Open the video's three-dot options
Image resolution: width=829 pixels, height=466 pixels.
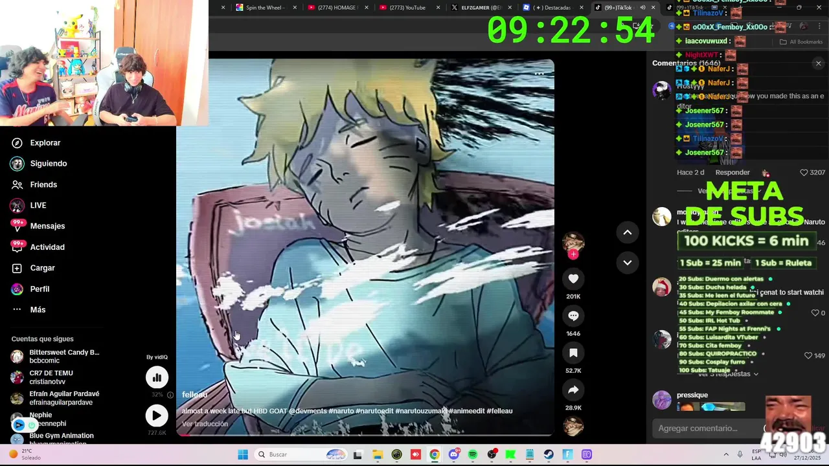pyautogui.click(x=539, y=74)
